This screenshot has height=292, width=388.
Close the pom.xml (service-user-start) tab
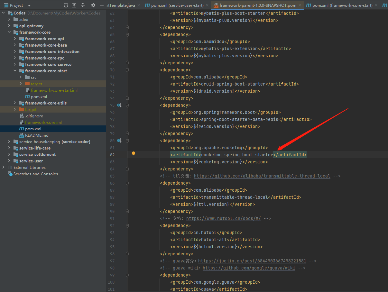[x=207, y=5]
